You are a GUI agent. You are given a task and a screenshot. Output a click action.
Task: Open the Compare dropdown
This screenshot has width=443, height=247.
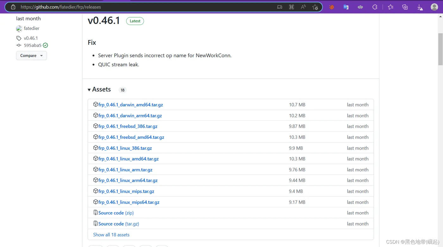31,56
